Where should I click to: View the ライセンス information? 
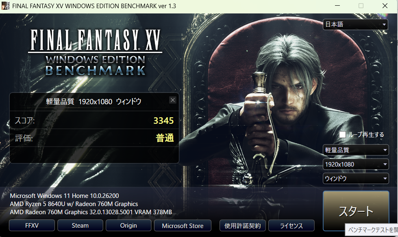pyautogui.click(x=291, y=226)
